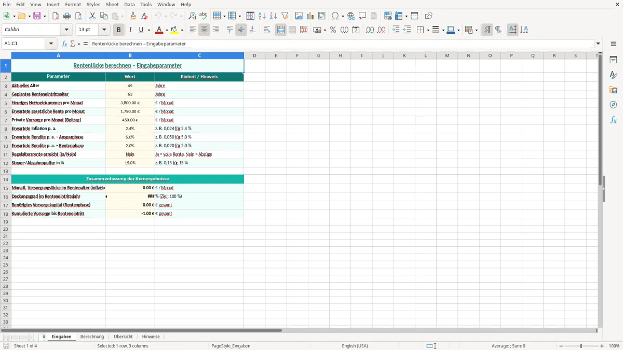Open the Sheet menu
Screen dimensions: 623x350
tap(112, 4)
